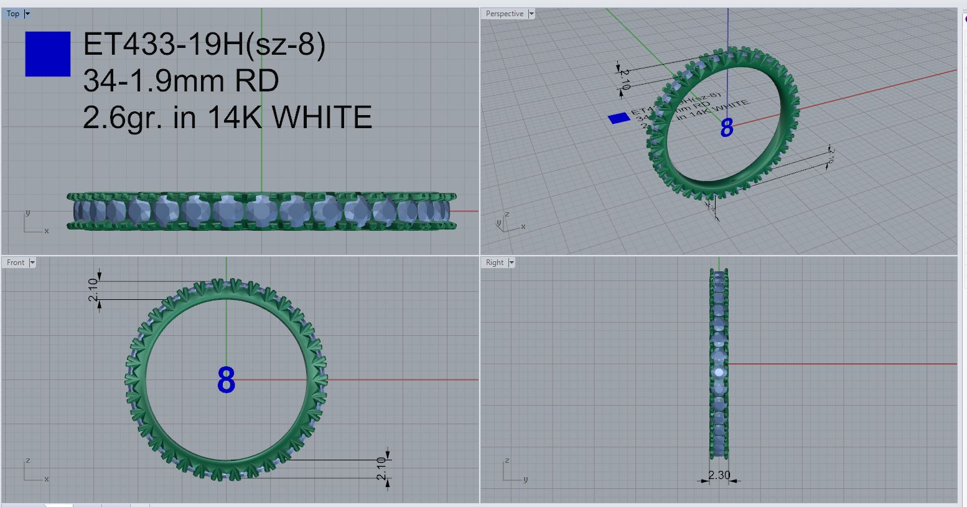Viewport: 967px width, 507px height.
Task: Select the large blue square in Top view
Action: click(48, 54)
